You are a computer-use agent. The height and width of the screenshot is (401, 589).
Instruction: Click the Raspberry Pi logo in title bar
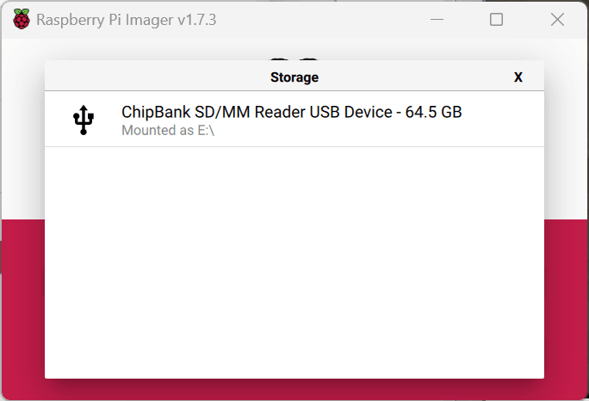[21, 20]
